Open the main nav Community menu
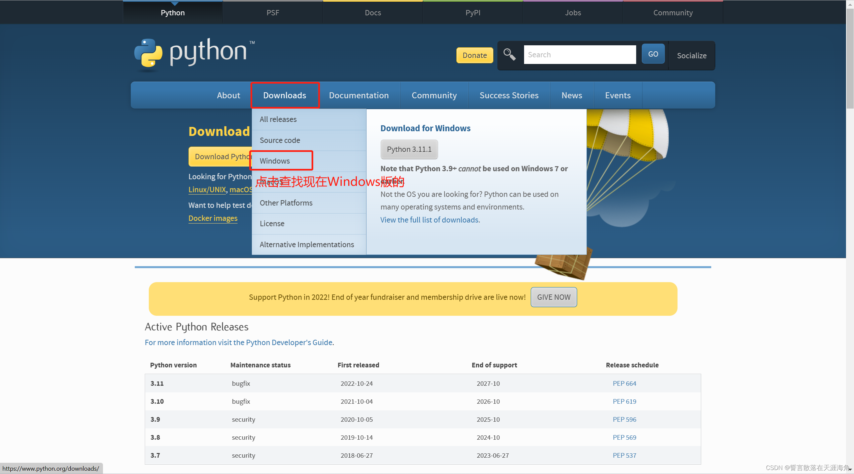 [434, 95]
